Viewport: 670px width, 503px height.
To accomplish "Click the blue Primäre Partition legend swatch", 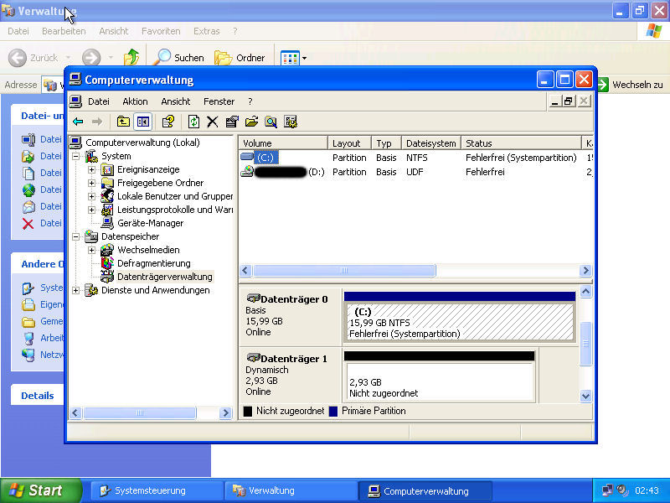I will click(333, 411).
